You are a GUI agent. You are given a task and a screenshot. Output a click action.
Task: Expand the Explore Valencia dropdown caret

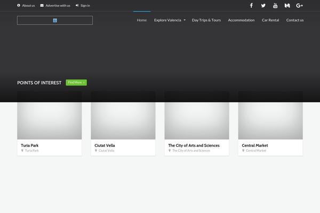coord(185,20)
